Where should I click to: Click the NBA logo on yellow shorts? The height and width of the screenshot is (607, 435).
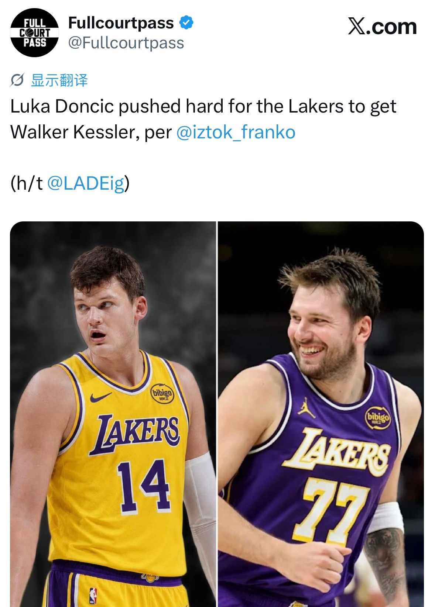pos(93,596)
